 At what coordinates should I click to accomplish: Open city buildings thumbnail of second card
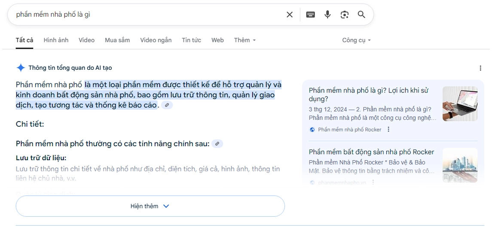click(x=460, y=165)
